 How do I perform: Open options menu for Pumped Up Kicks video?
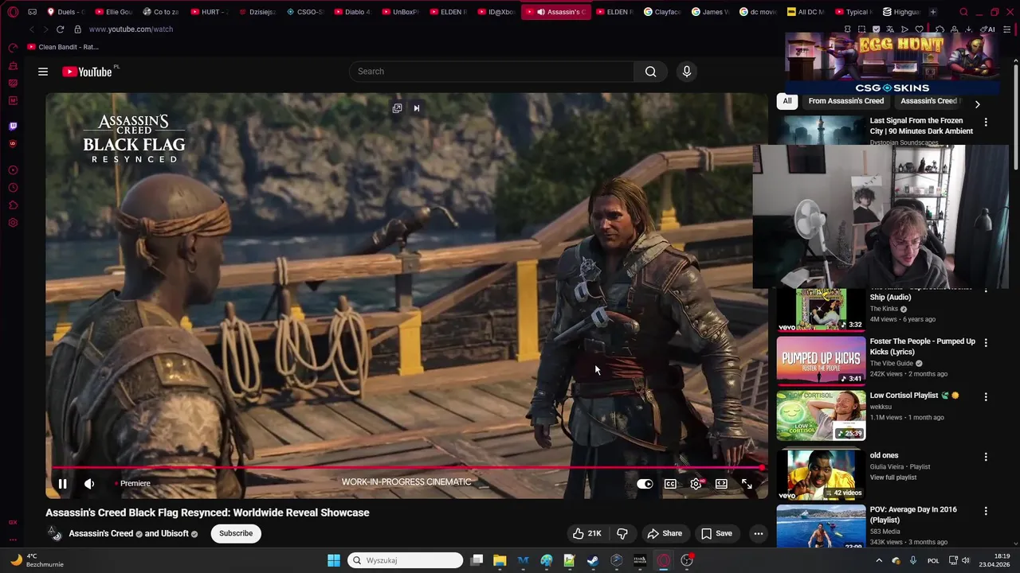click(986, 343)
